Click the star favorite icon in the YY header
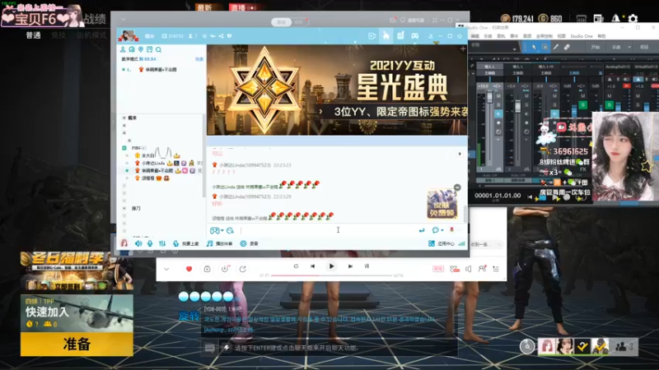This screenshot has height=370, width=659. [x=204, y=36]
